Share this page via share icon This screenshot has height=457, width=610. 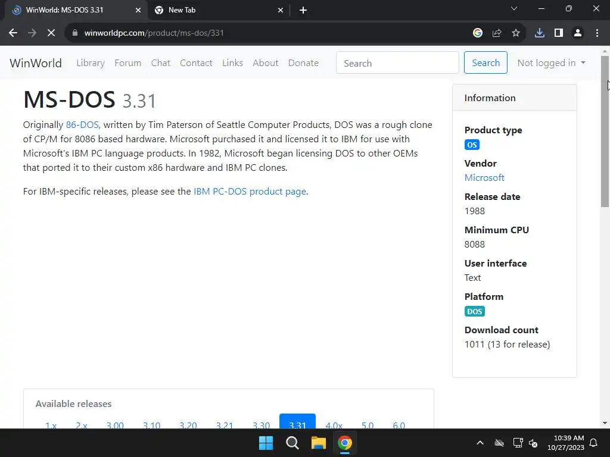(497, 33)
